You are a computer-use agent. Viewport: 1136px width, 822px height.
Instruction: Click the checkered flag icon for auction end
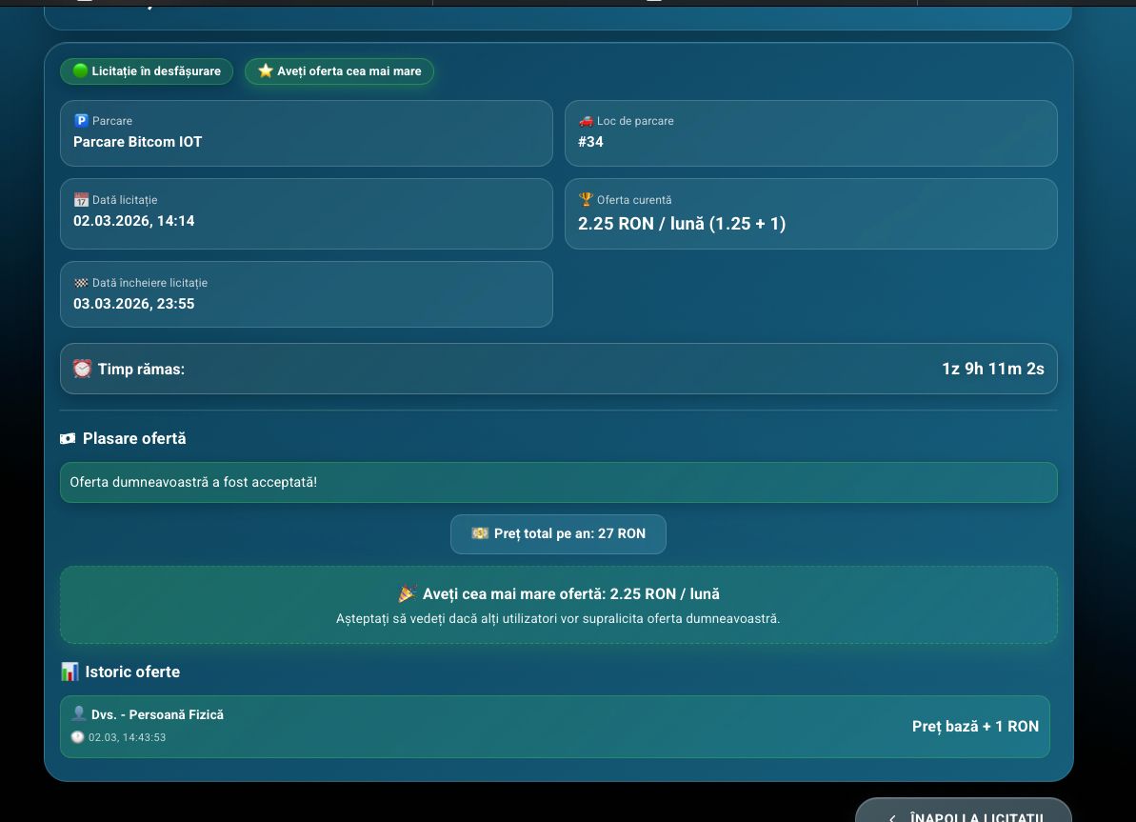tap(81, 283)
